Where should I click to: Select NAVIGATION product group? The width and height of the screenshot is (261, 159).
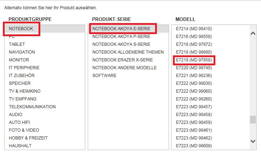(x=22, y=52)
